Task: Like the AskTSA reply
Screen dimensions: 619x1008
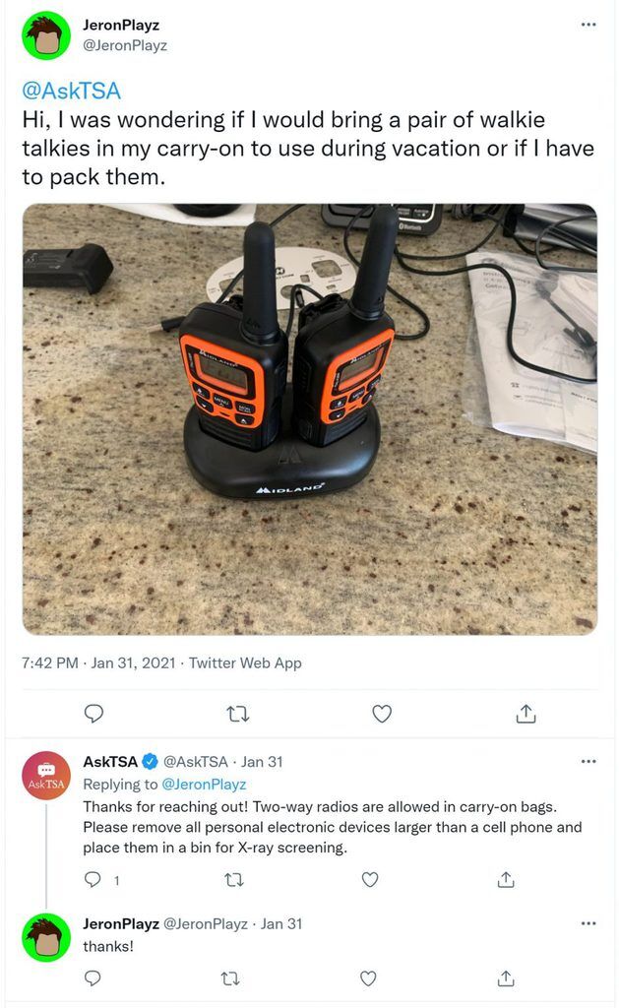Action: [370, 879]
